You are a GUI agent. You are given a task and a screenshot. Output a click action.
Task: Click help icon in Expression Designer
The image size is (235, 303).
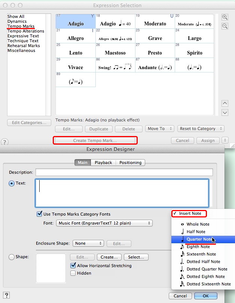[x=6, y=295]
